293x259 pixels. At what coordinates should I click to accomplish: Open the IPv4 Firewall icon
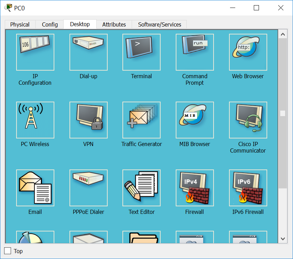(195, 188)
